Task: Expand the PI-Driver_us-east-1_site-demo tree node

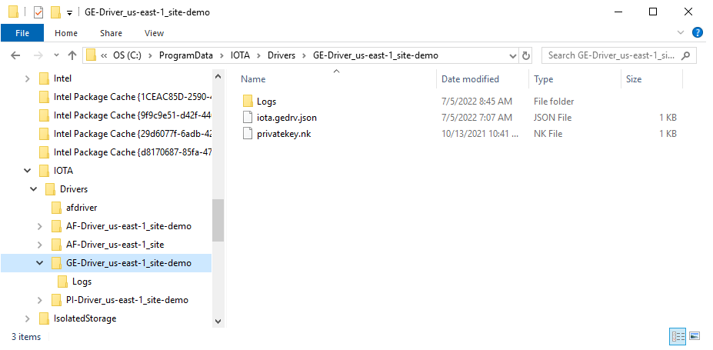Action: tap(40, 300)
